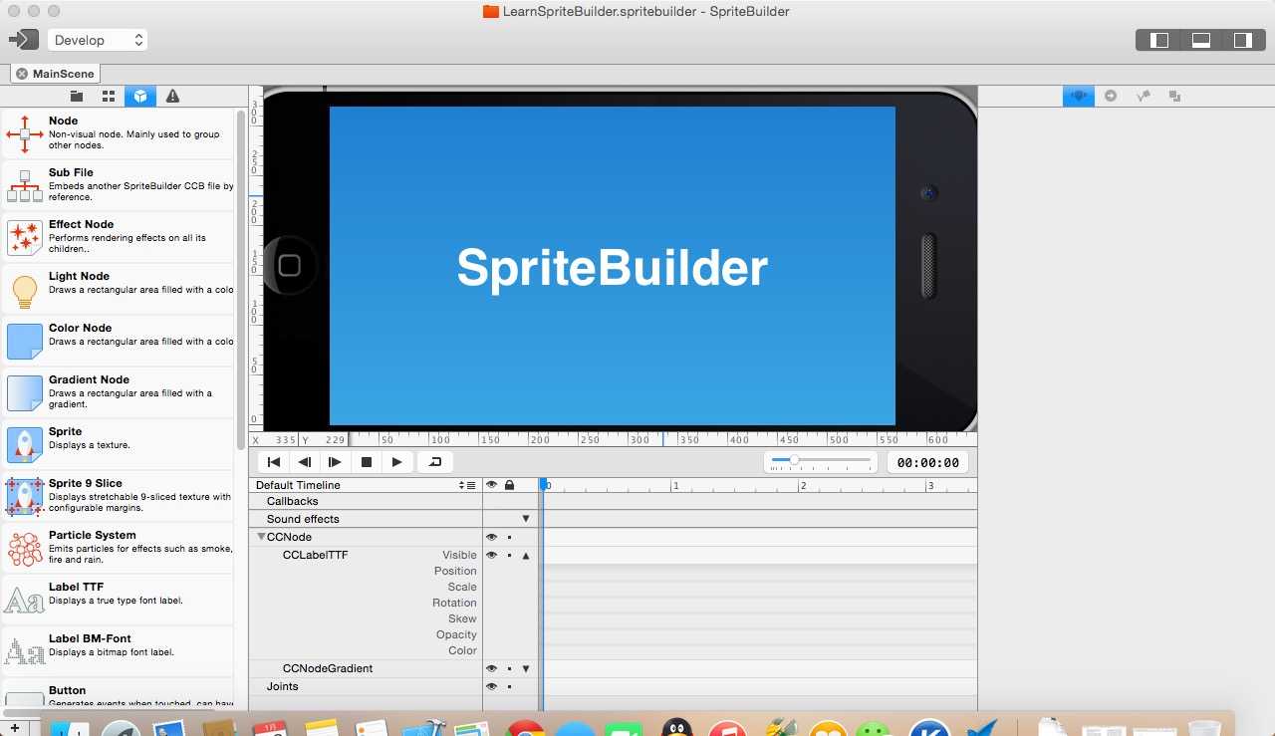1275x736 pixels.
Task: Toggle CCNodeGradient visibility eye
Action: click(491, 668)
